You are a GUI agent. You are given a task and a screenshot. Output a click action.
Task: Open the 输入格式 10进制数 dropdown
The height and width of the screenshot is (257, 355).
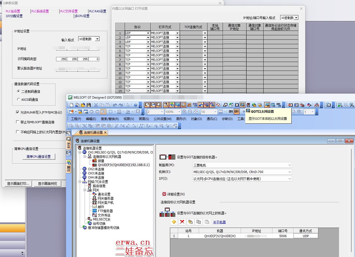(x=97, y=39)
